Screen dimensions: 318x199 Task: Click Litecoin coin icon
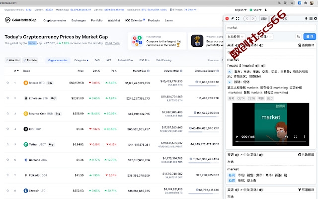point(26,191)
